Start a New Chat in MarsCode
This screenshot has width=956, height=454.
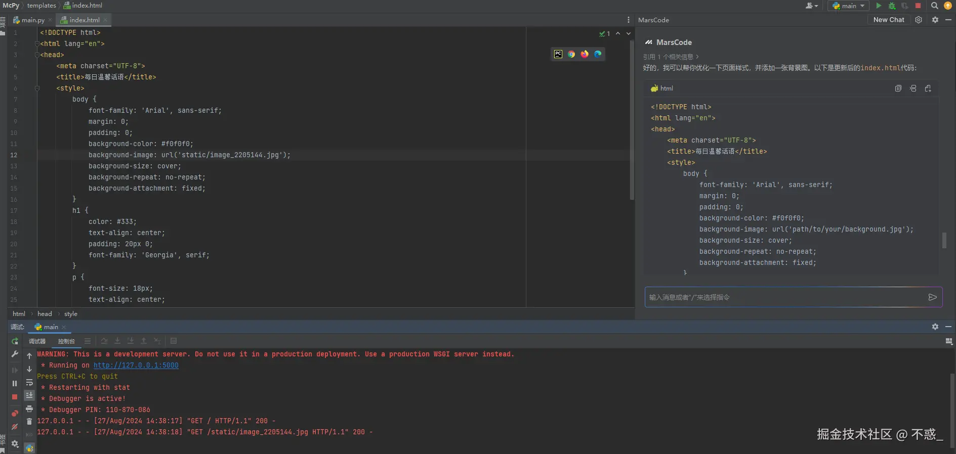pyautogui.click(x=888, y=20)
